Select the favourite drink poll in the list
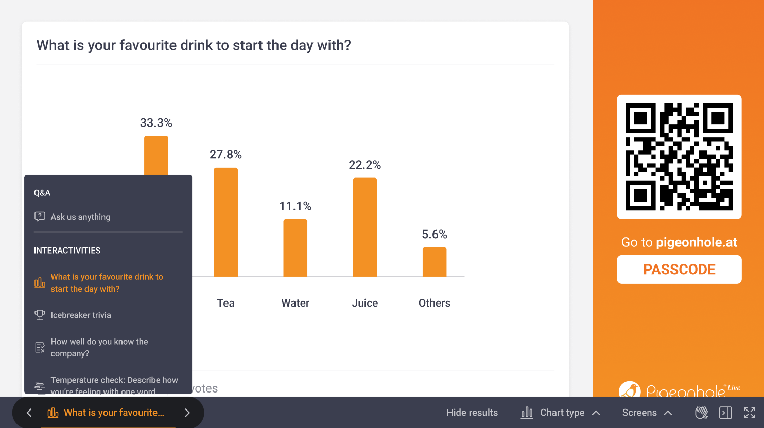 107,283
